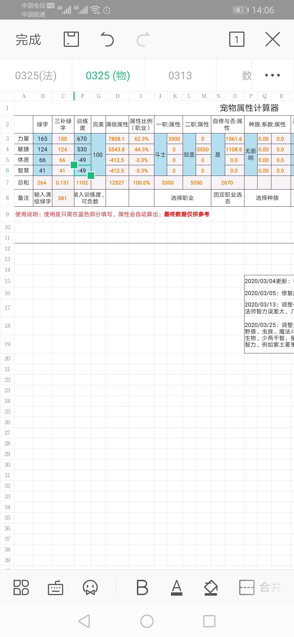Screen dimensions: 294x637
Task: Close the document with the X icon
Action: 272,39
